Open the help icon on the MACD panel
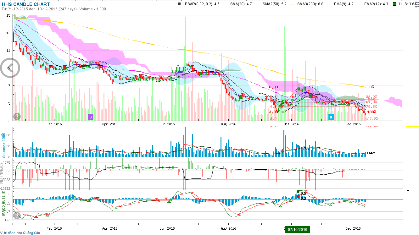Image resolution: width=419 pixels, height=235 pixels. coord(17,216)
